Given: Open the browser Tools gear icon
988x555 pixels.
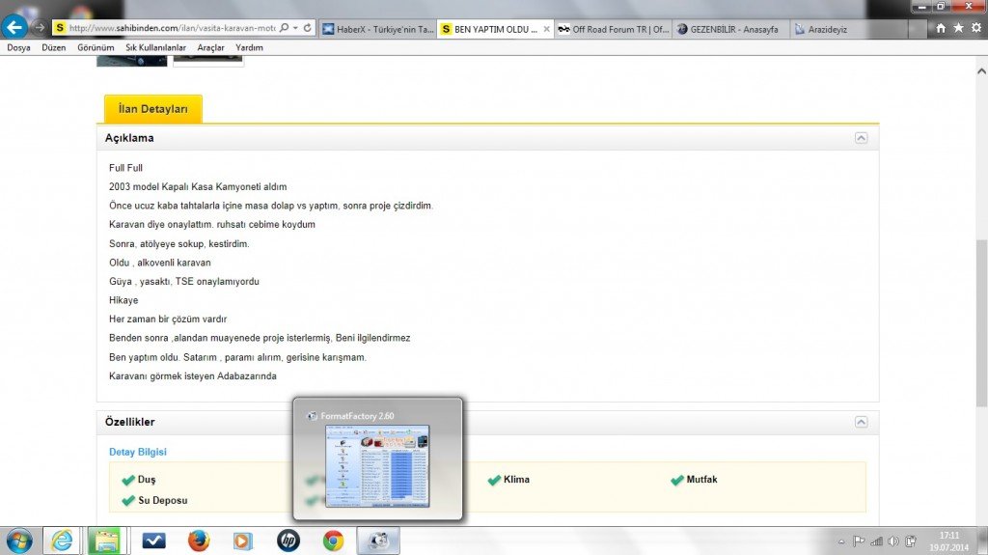Looking at the screenshot, I should 975,29.
